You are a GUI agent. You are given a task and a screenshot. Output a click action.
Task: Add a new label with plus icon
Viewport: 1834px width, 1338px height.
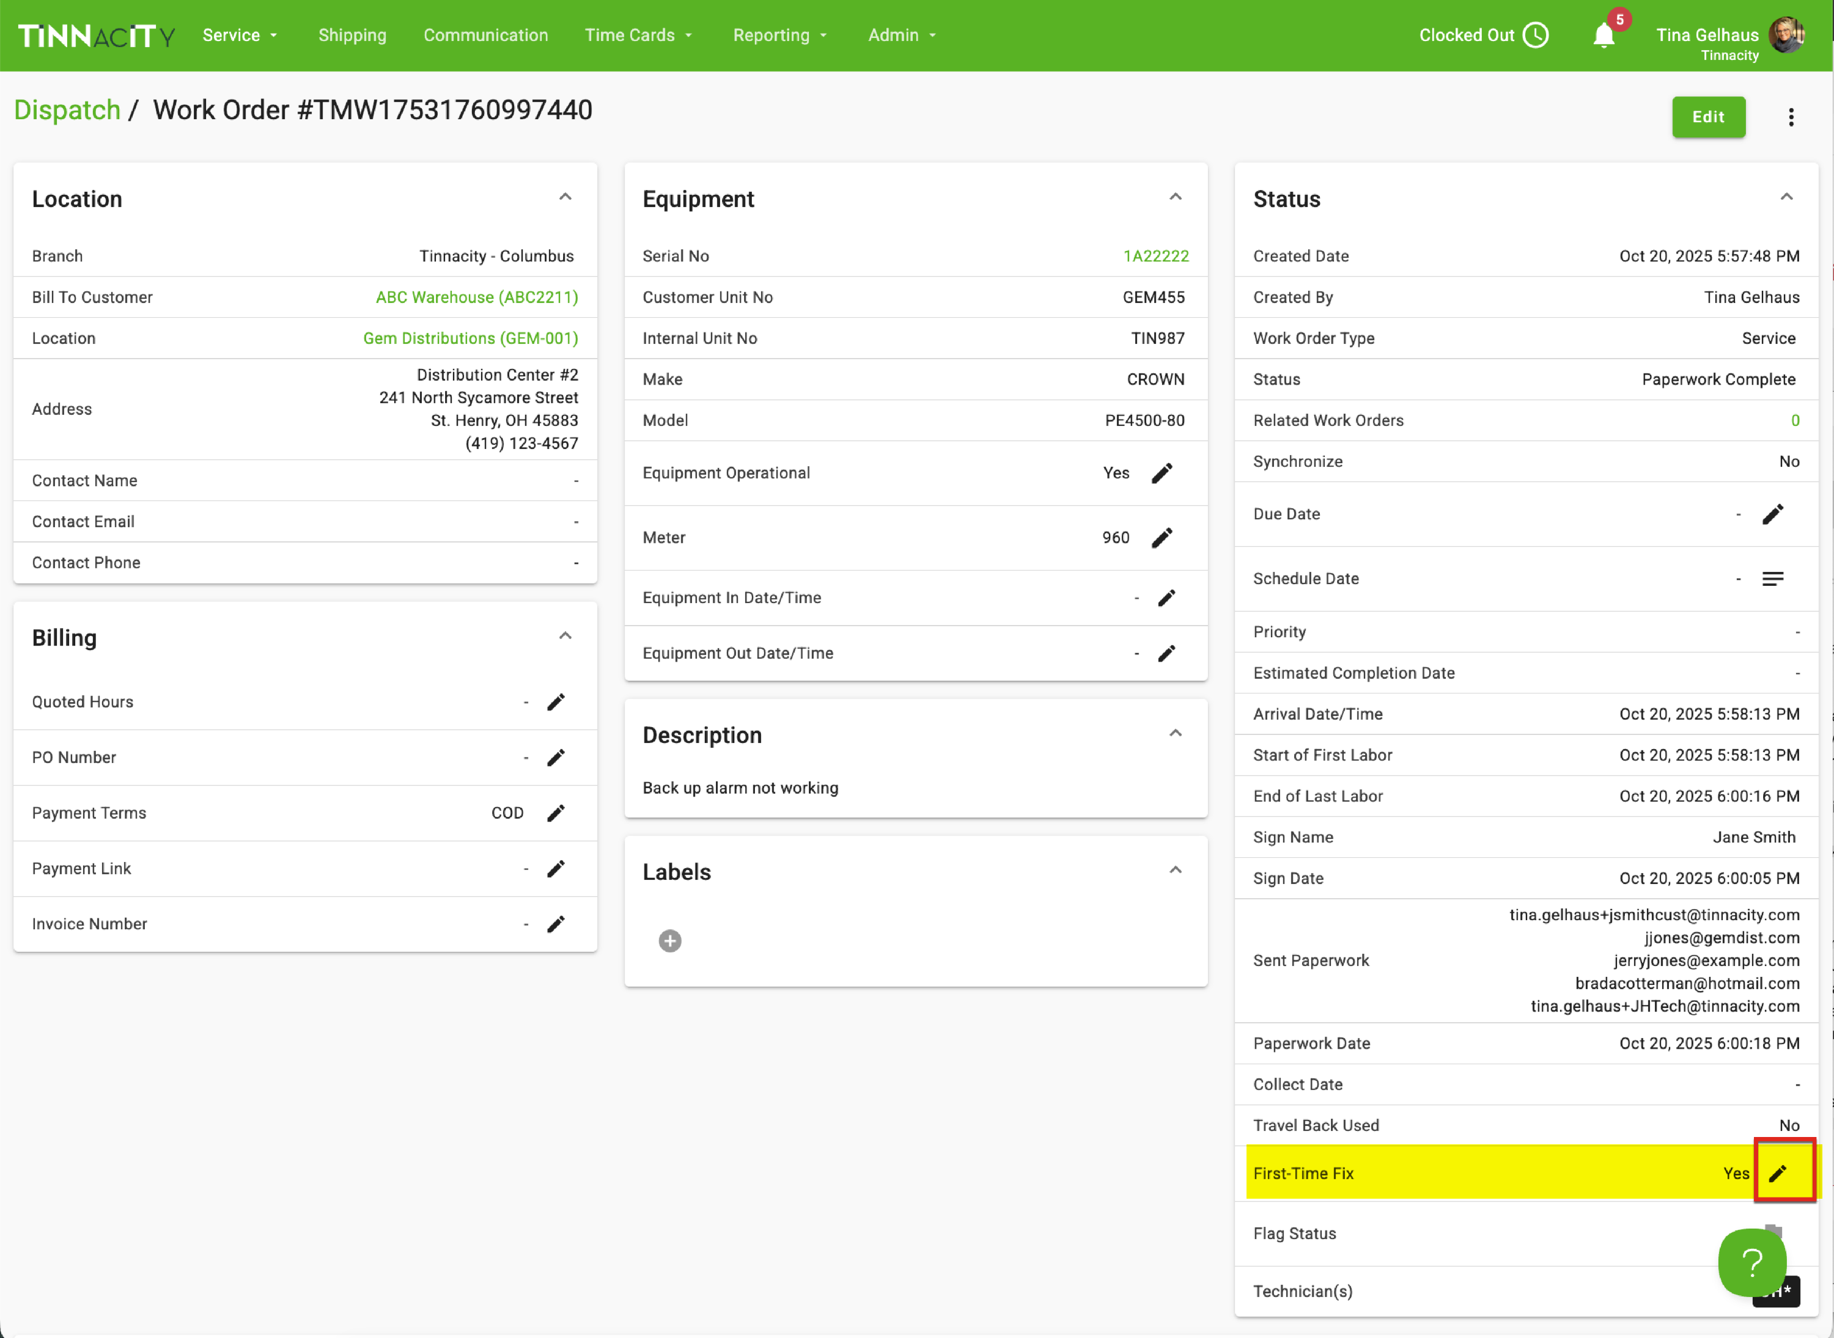(669, 941)
